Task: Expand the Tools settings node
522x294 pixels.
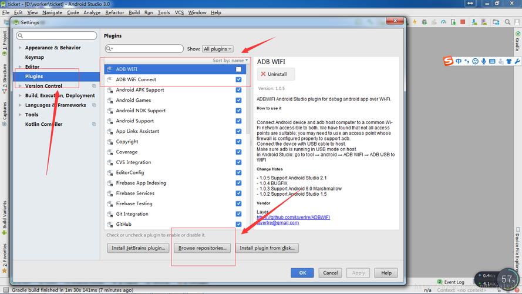Action: (20, 114)
